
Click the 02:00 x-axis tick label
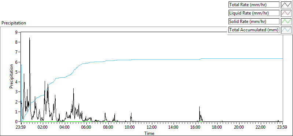(x=43, y=128)
